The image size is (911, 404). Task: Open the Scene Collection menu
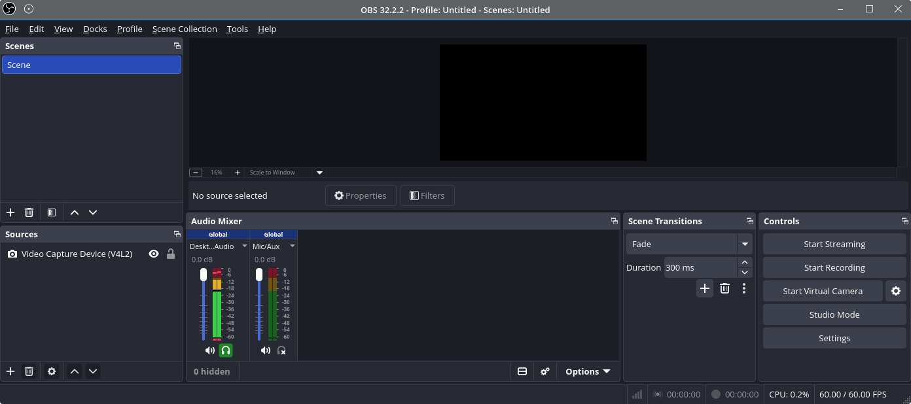185,29
